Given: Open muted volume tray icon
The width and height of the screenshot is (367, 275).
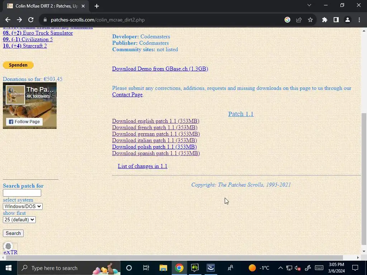Looking at the screenshot, I should [x=298, y=268].
